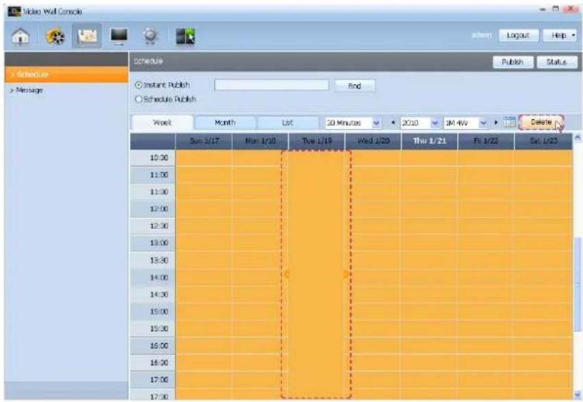Click the Publish button
This screenshot has height=402, width=583.
click(x=512, y=62)
